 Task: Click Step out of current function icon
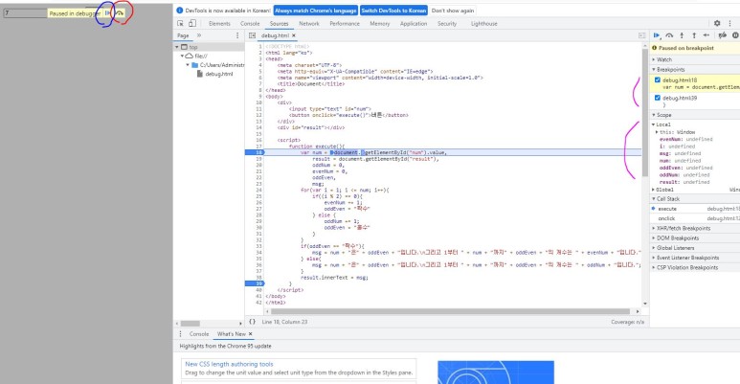click(x=694, y=35)
